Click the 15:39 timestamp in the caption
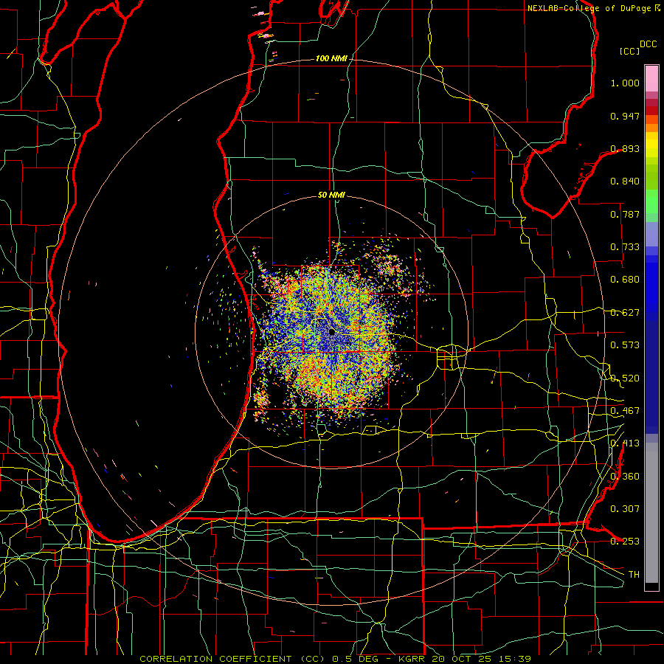 pos(514,659)
